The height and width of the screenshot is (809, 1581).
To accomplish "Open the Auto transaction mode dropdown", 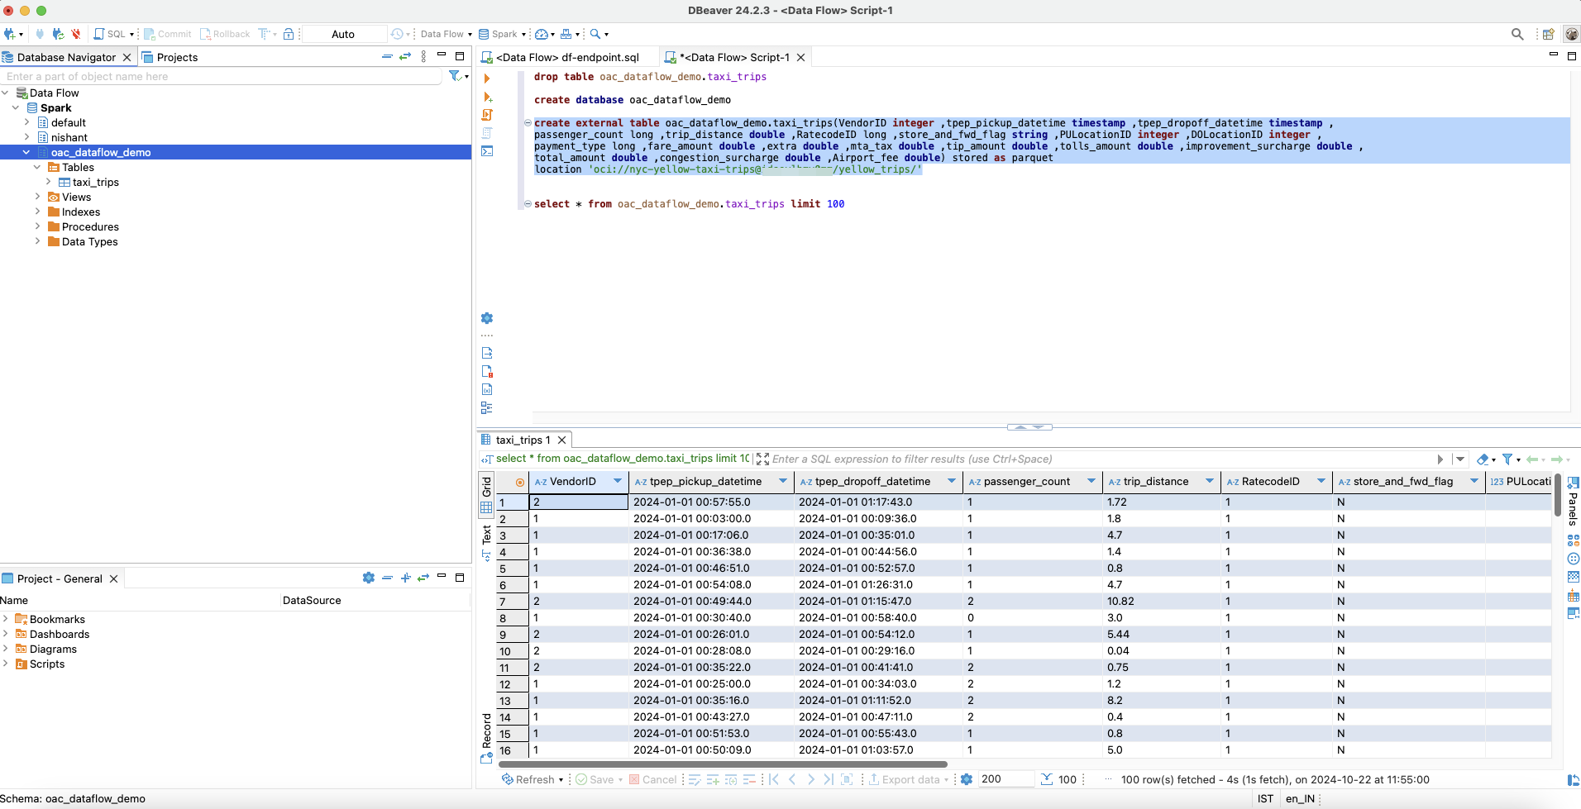I will click(343, 34).
